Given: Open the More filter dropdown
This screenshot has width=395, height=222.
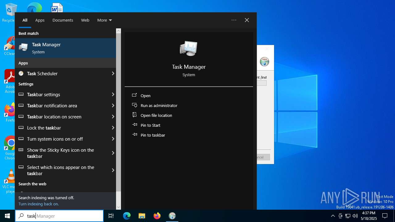Looking at the screenshot, I should coord(104,20).
